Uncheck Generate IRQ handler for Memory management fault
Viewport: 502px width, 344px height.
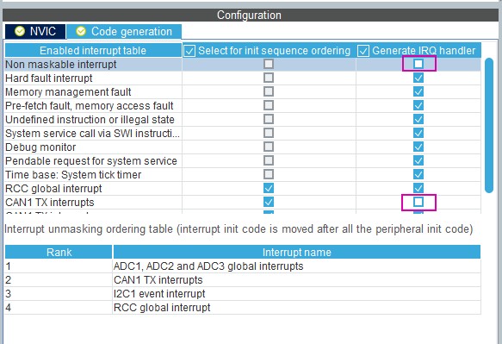[418, 91]
